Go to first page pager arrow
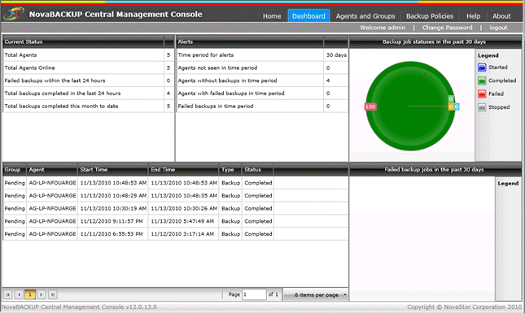Screen dimensions: 525x313 [8, 294]
